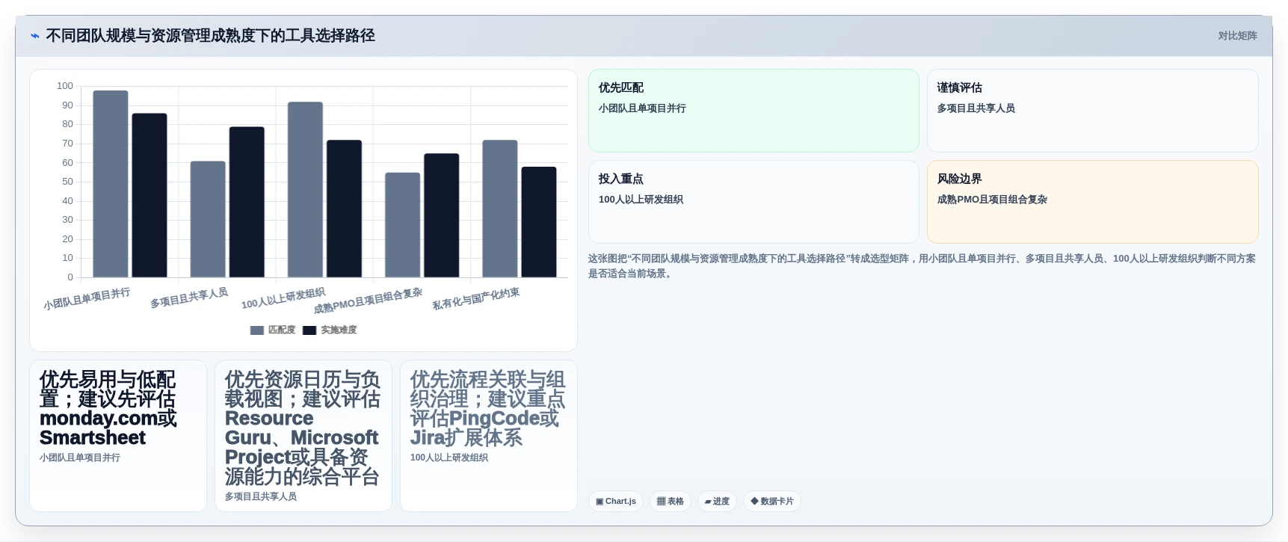Click the 实施难度 legend label text
The image size is (1288, 542).
pos(339,330)
